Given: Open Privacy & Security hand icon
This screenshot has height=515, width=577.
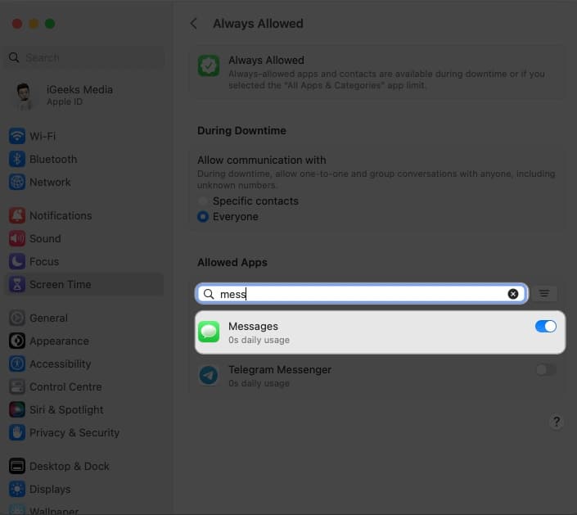Looking at the screenshot, I should click(x=17, y=432).
